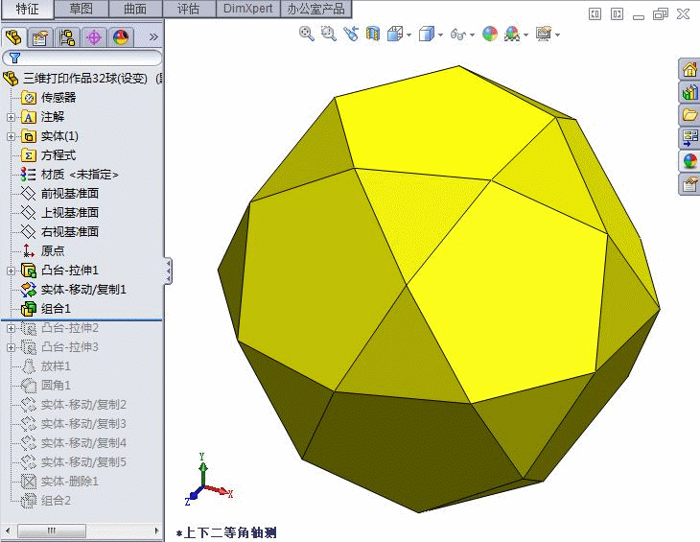
Task: Click the Section View icon
Action: coord(372,34)
